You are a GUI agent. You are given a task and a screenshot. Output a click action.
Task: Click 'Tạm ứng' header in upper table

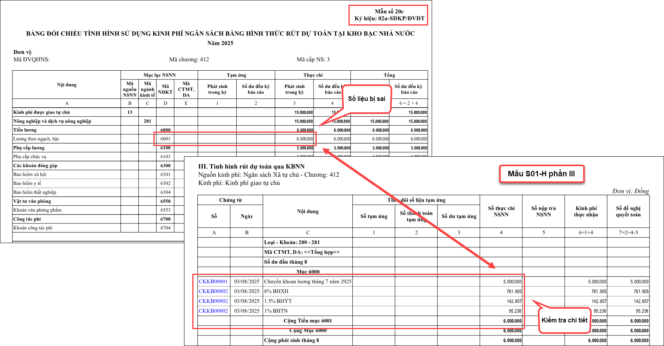pyautogui.click(x=237, y=75)
